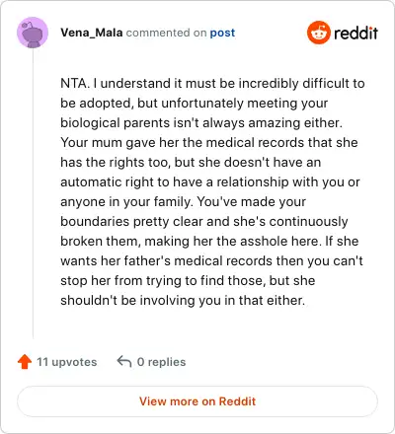This screenshot has width=395, height=434.
Task: Click the "11 upvotes" count
Action: click(x=67, y=362)
